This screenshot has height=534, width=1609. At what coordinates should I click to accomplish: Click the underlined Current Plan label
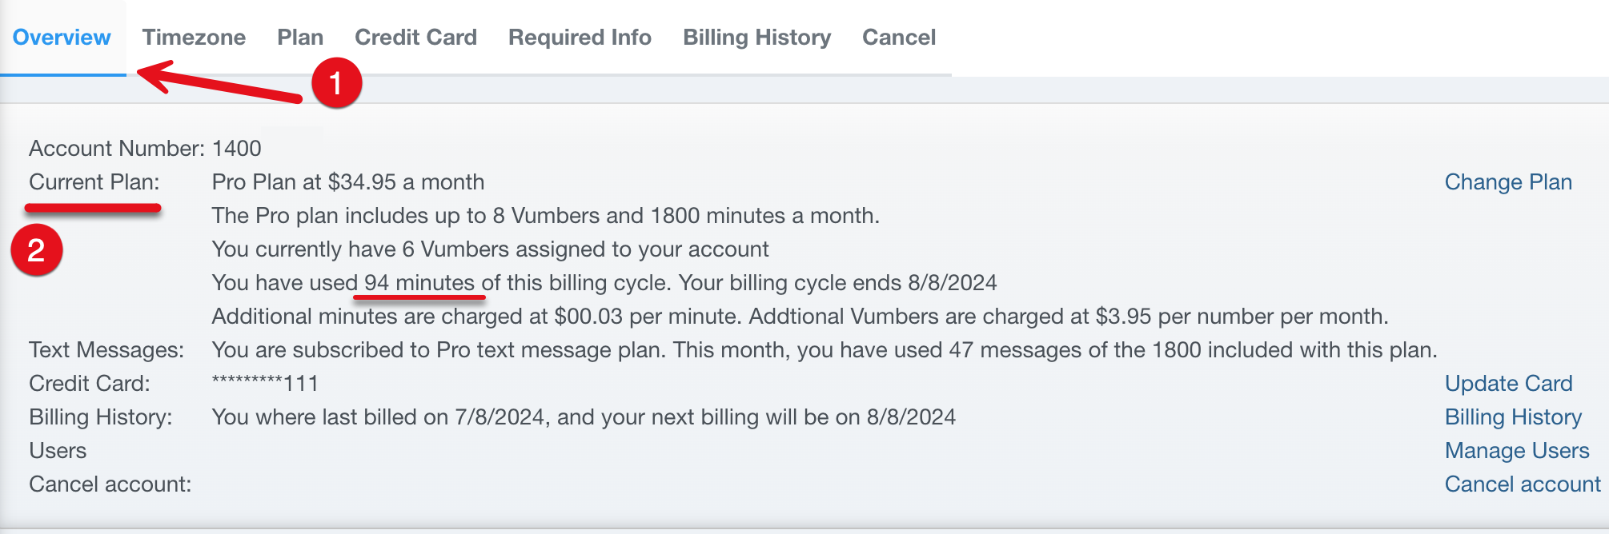coord(94,182)
